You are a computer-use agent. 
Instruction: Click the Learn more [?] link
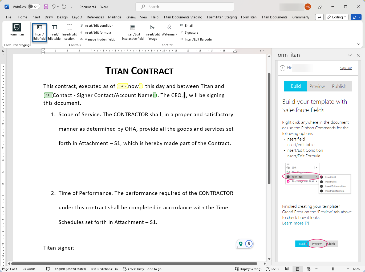click(295, 223)
